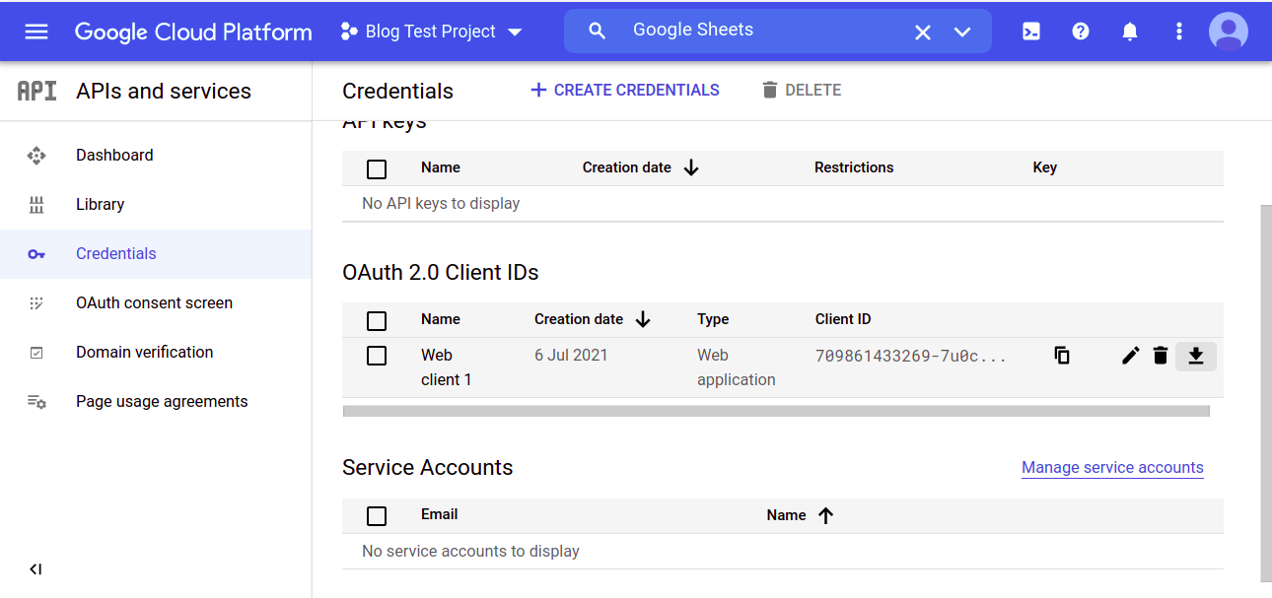This screenshot has width=1272, height=598.
Task: Click the OAuth table Name column header
Action: pyautogui.click(x=441, y=319)
